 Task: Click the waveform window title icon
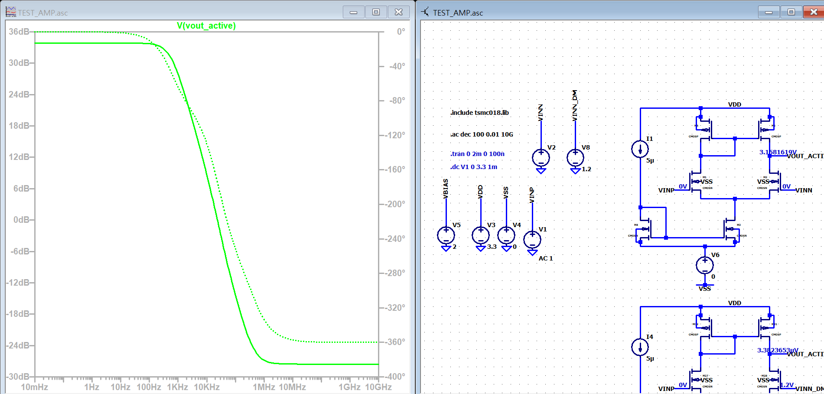(11, 12)
